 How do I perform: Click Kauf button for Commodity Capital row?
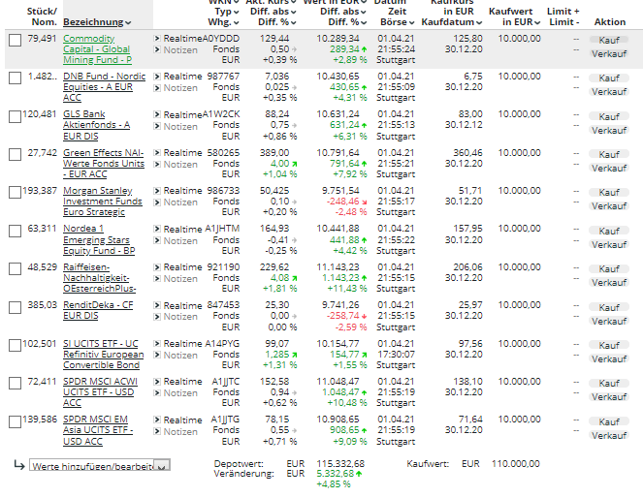609,40
